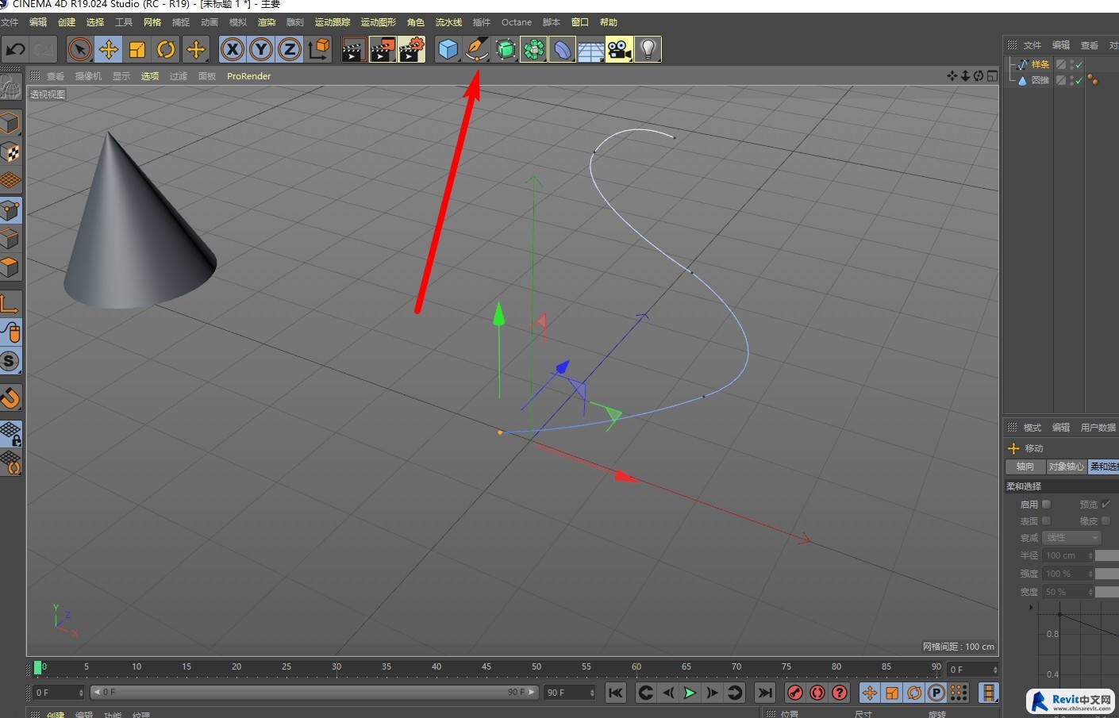The width and height of the screenshot is (1119, 718).
Task: Open viewport 过滤 menu
Action: (x=179, y=76)
